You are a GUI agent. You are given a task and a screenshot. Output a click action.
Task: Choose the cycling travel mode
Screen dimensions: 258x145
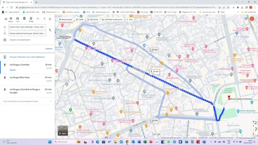click(38, 19)
